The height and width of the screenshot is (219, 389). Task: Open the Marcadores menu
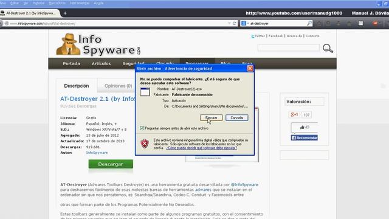point(57,3)
